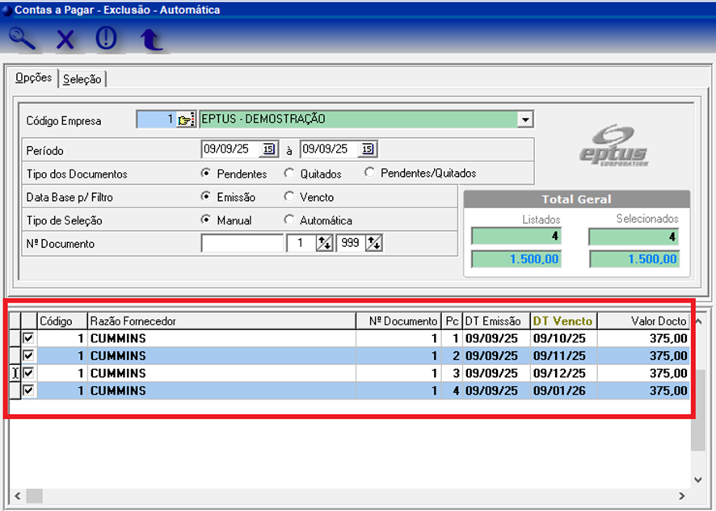Select Vencto as filter date base
This screenshot has height=511, width=716.
click(x=289, y=197)
